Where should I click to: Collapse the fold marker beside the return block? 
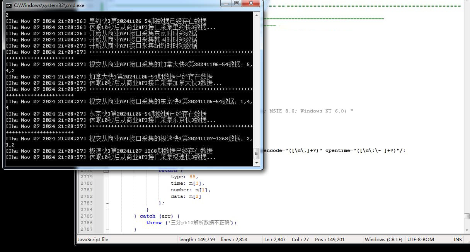coord(106,170)
